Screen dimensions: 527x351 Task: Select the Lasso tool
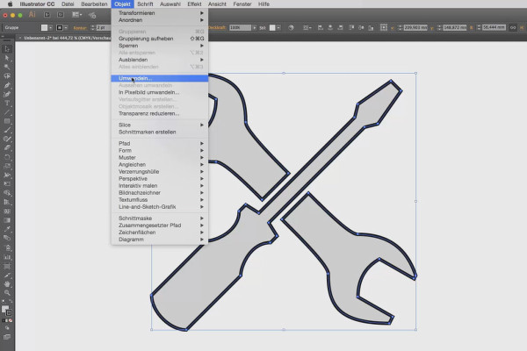point(7,76)
